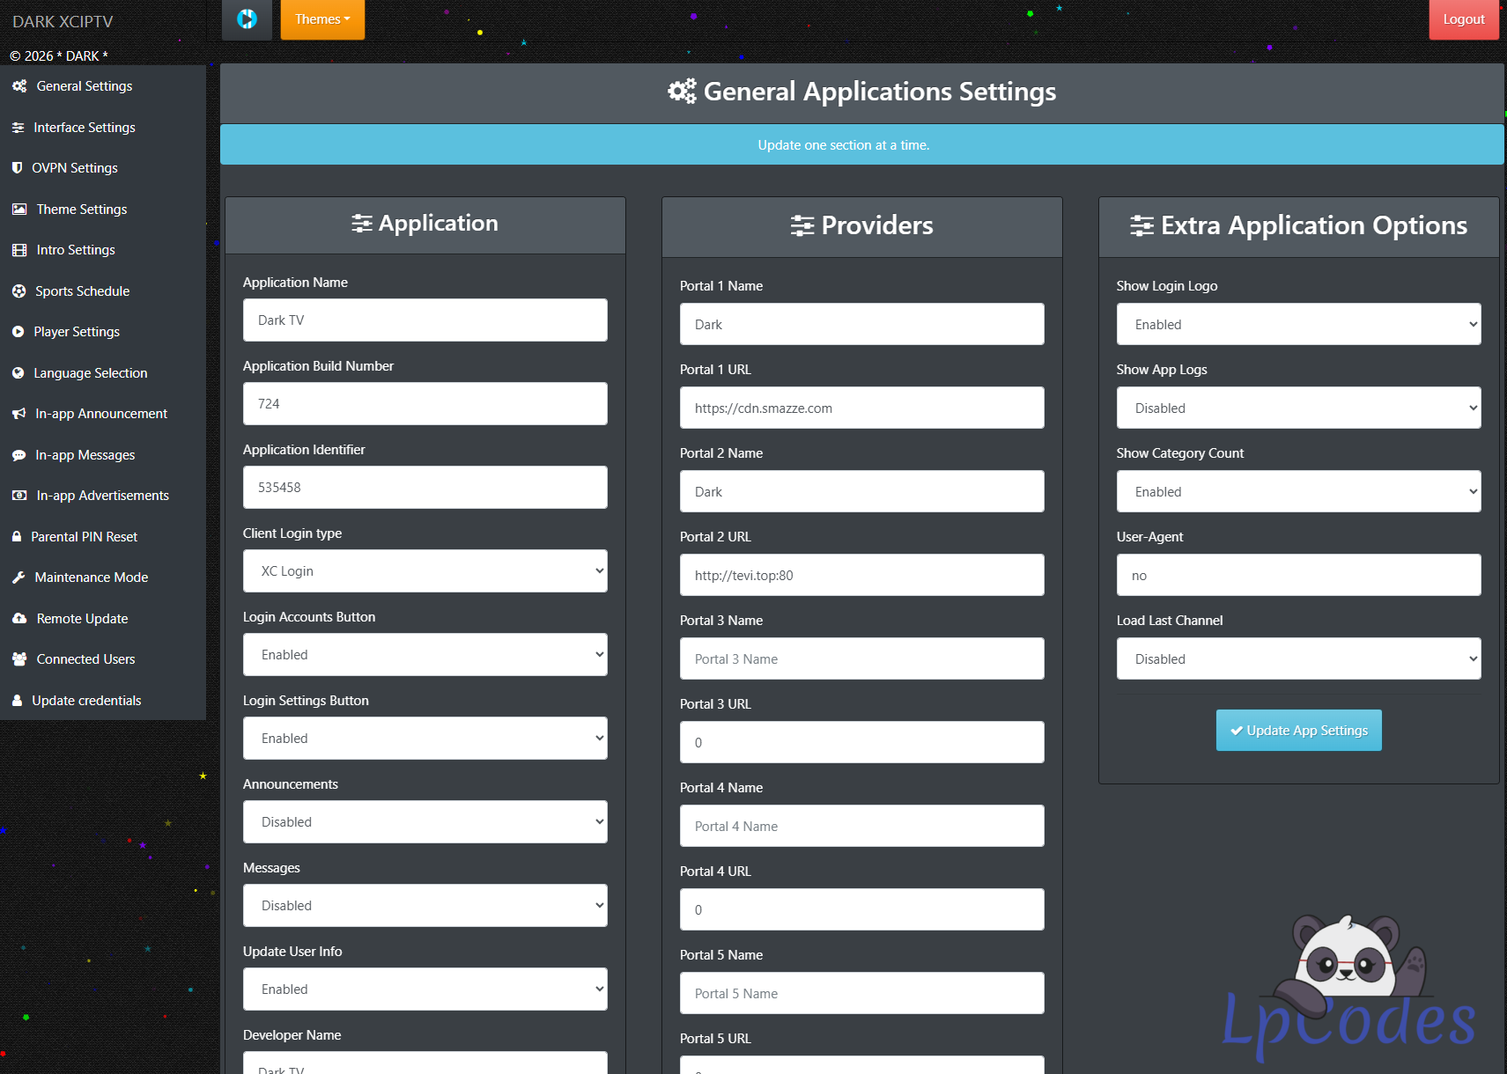
Task: Click the gears icon next to General Settings
Action: [x=19, y=86]
